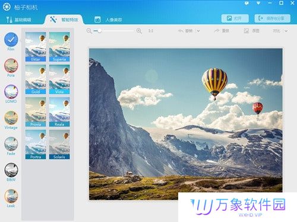The image size is (297, 222).
Task: Click the Save and share button
Action: pyautogui.click(x=273, y=18)
